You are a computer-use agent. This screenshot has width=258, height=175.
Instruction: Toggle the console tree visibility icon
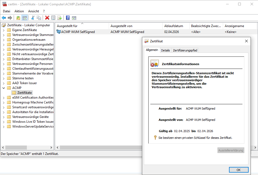click(24, 18)
